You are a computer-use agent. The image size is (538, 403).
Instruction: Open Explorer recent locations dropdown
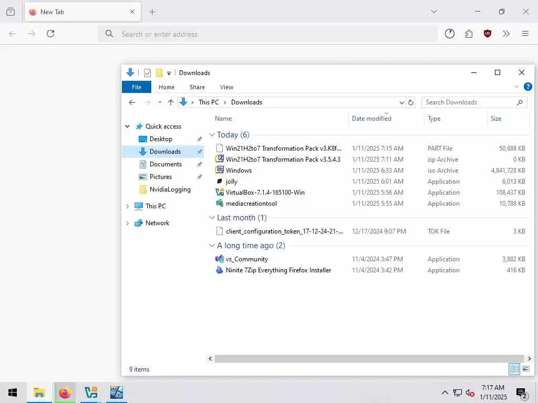click(x=160, y=102)
